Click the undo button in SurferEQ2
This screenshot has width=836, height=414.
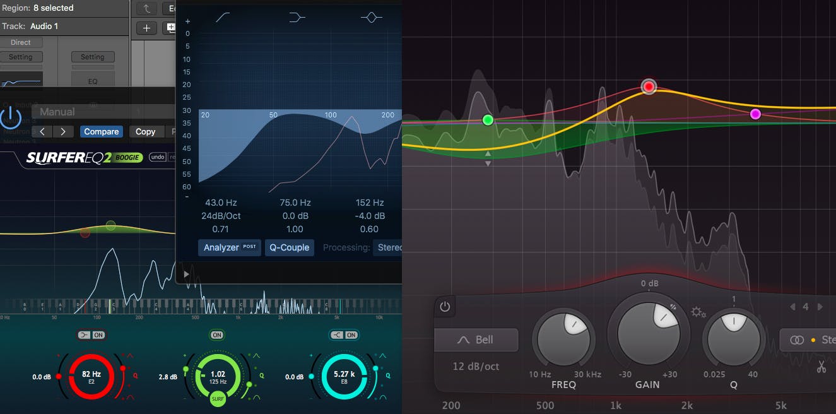(x=157, y=157)
